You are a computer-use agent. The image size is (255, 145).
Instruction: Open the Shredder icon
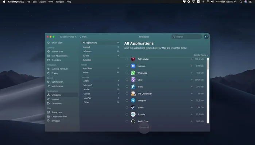coord(48,121)
